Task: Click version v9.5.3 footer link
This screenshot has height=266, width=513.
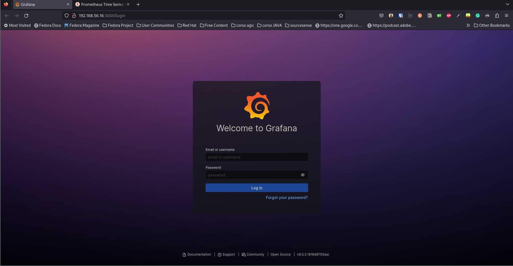Action: point(313,255)
